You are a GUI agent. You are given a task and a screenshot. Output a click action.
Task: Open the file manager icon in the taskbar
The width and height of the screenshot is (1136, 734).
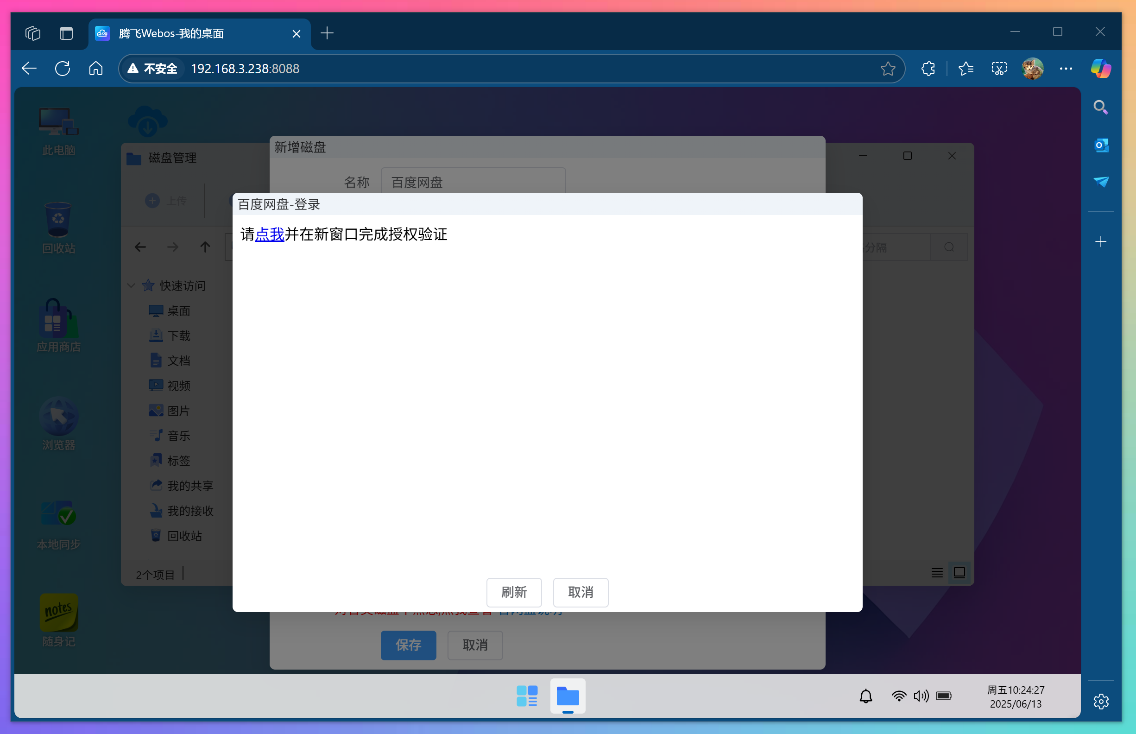pyautogui.click(x=568, y=696)
